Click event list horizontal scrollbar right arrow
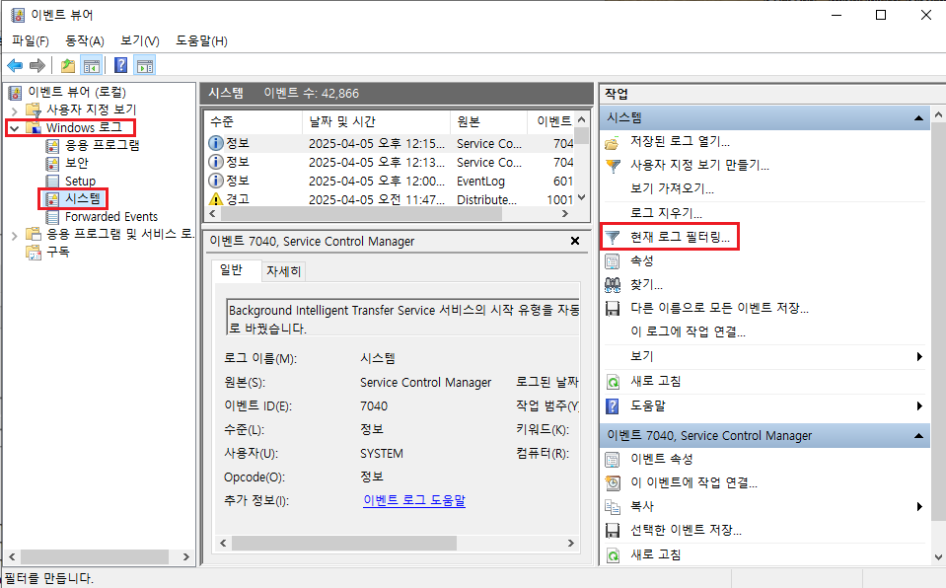Screen dimensions: 946x588 click(x=564, y=214)
